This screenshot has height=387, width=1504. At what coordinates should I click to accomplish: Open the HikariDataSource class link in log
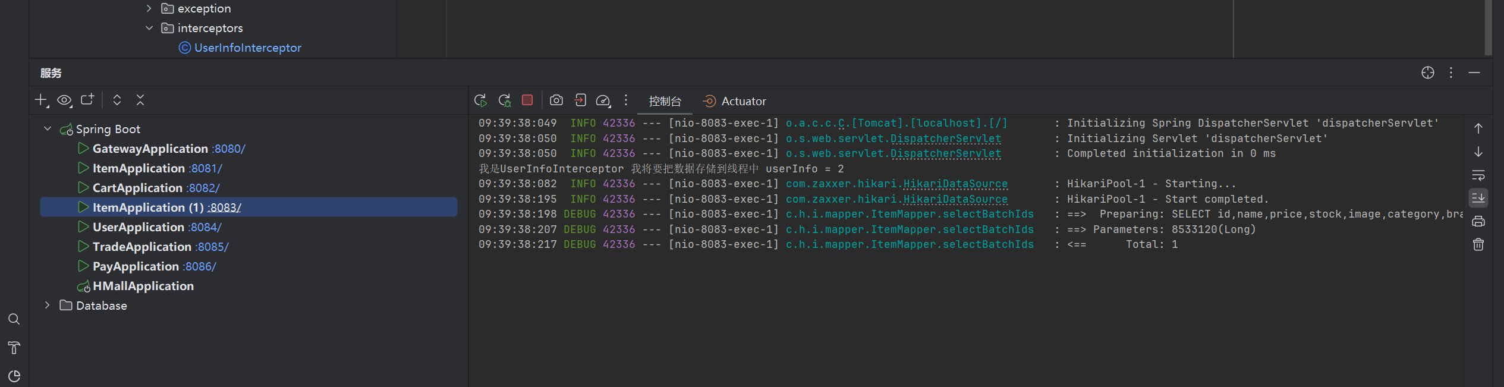(x=955, y=184)
